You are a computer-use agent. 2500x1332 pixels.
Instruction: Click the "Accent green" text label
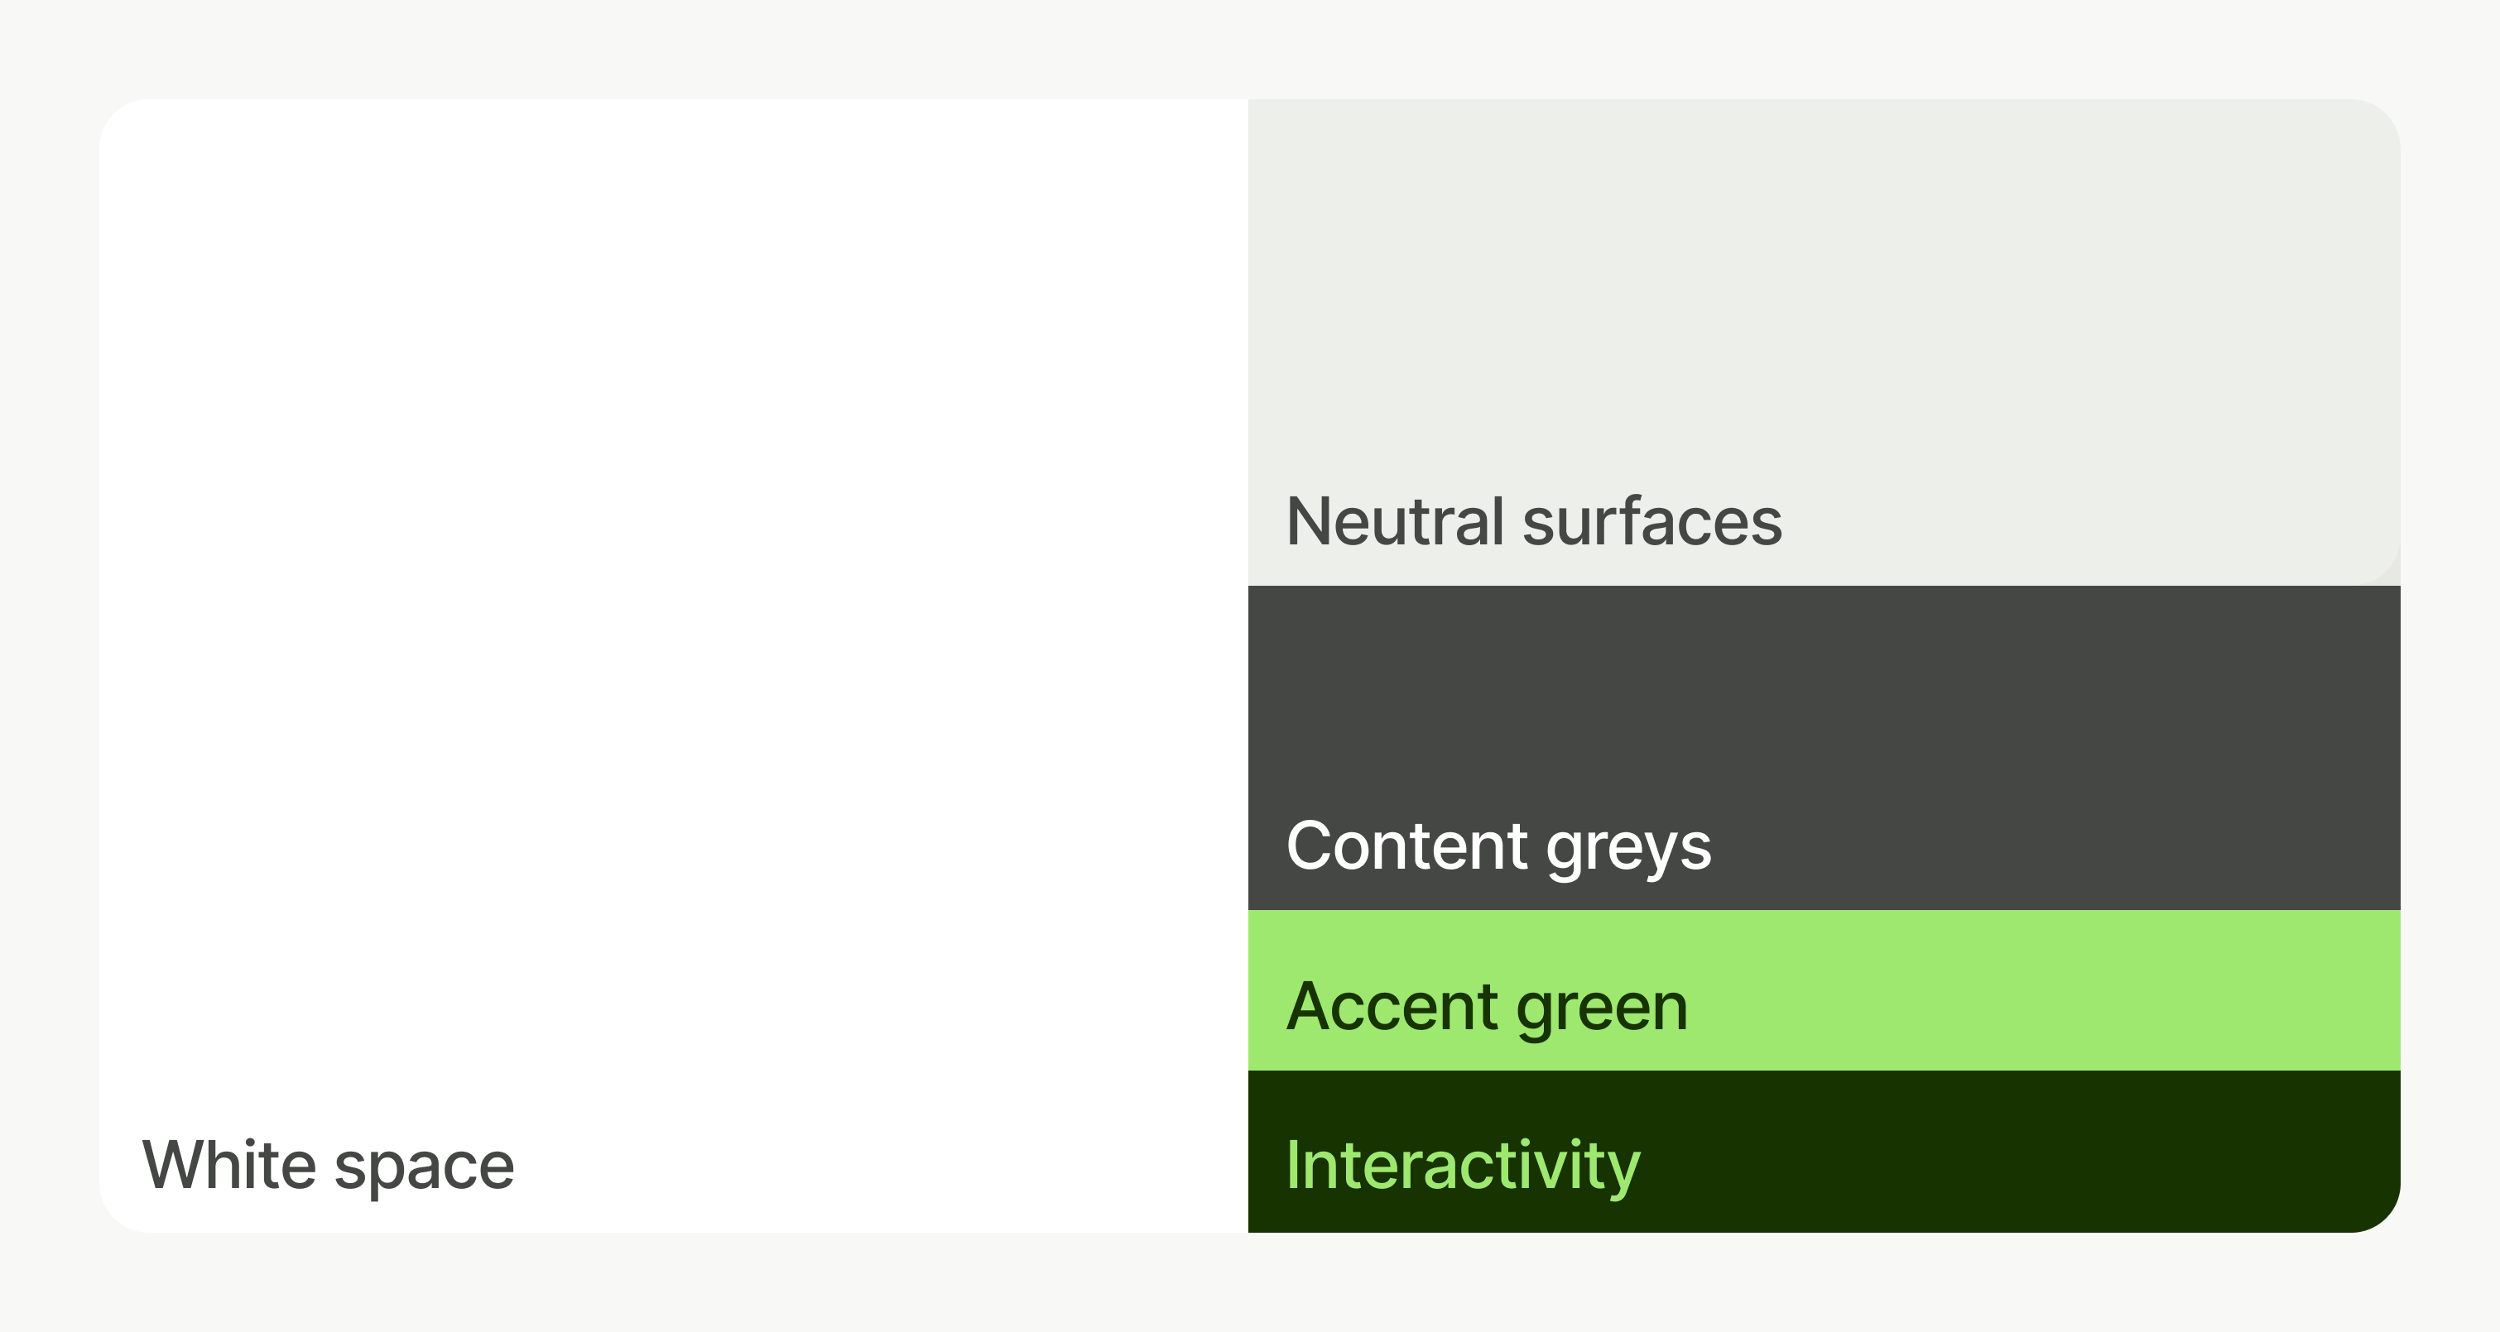[x=1487, y=1006]
